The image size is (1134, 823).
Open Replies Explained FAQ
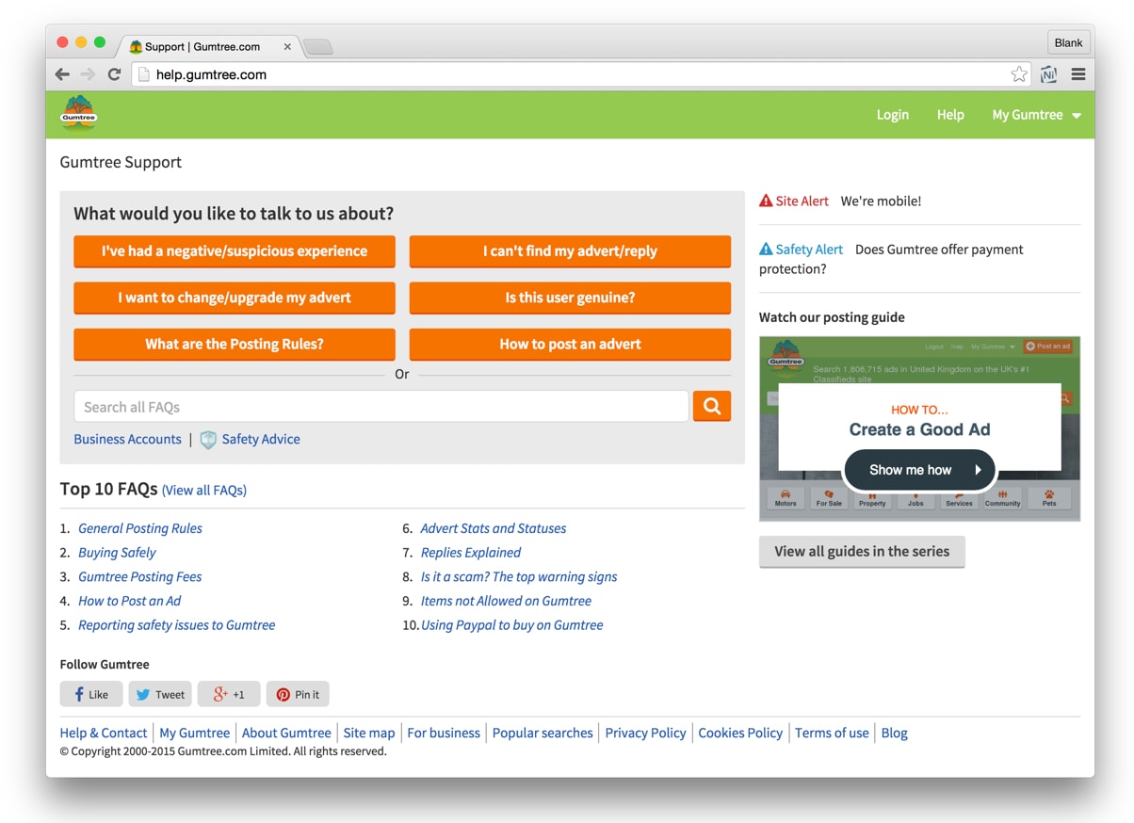pyautogui.click(x=471, y=553)
